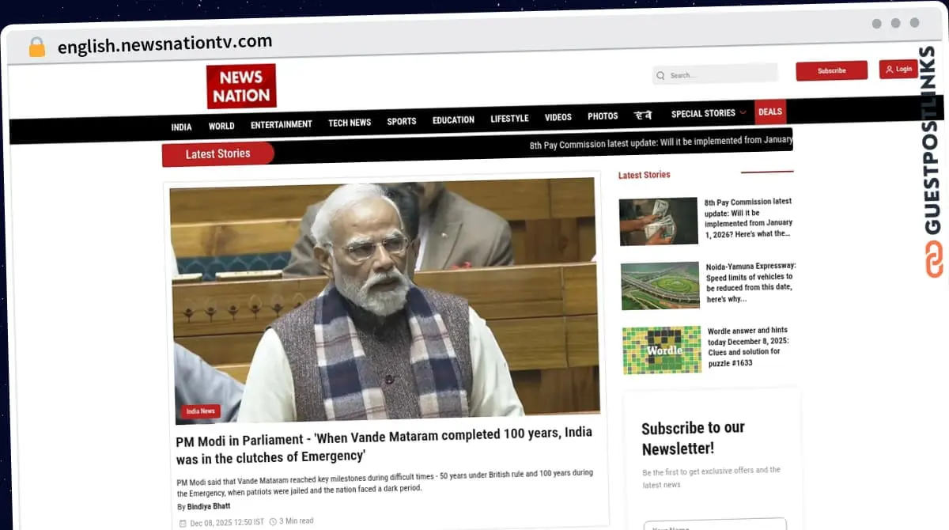Click the red Subscribe button
The height and width of the screenshot is (530, 949).
[x=831, y=70]
